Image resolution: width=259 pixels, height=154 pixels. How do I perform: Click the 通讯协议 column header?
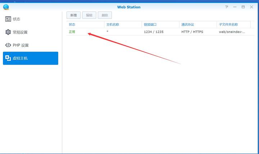198,25
